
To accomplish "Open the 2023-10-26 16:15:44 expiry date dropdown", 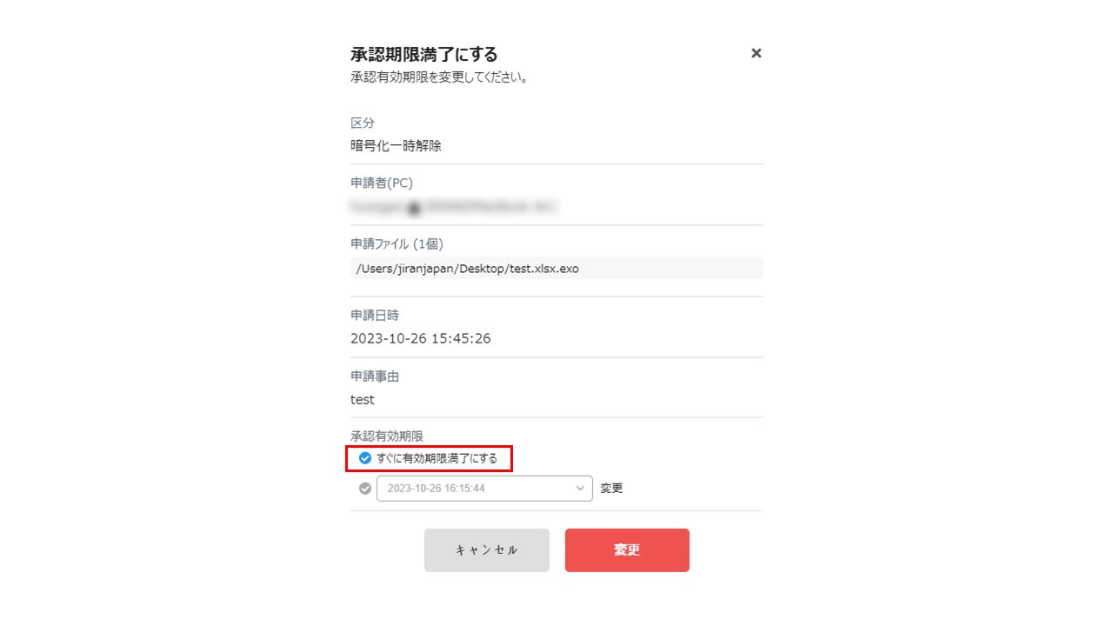I will (483, 489).
